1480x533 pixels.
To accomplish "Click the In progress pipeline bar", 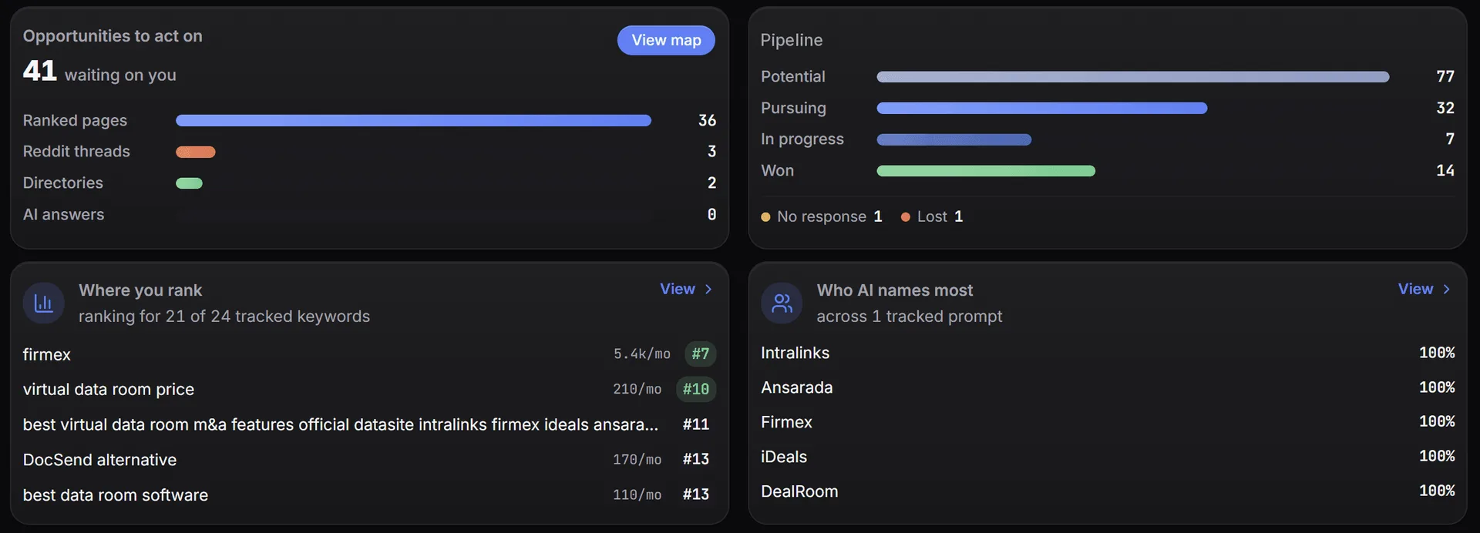I will click(x=954, y=139).
